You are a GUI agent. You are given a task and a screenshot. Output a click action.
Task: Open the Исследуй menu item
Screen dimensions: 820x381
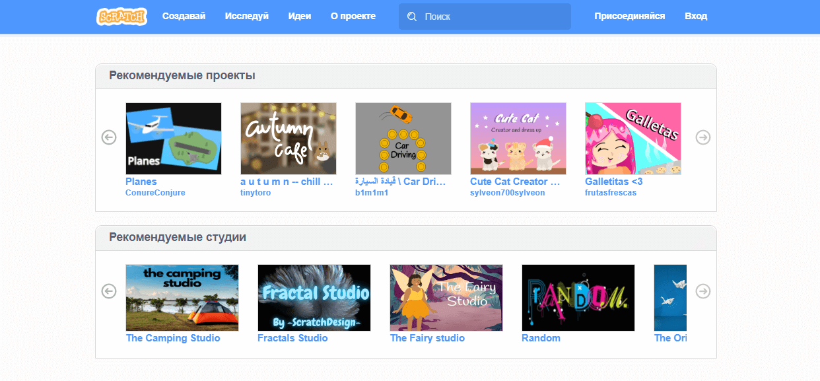pyautogui.click(x=246, y=17)
